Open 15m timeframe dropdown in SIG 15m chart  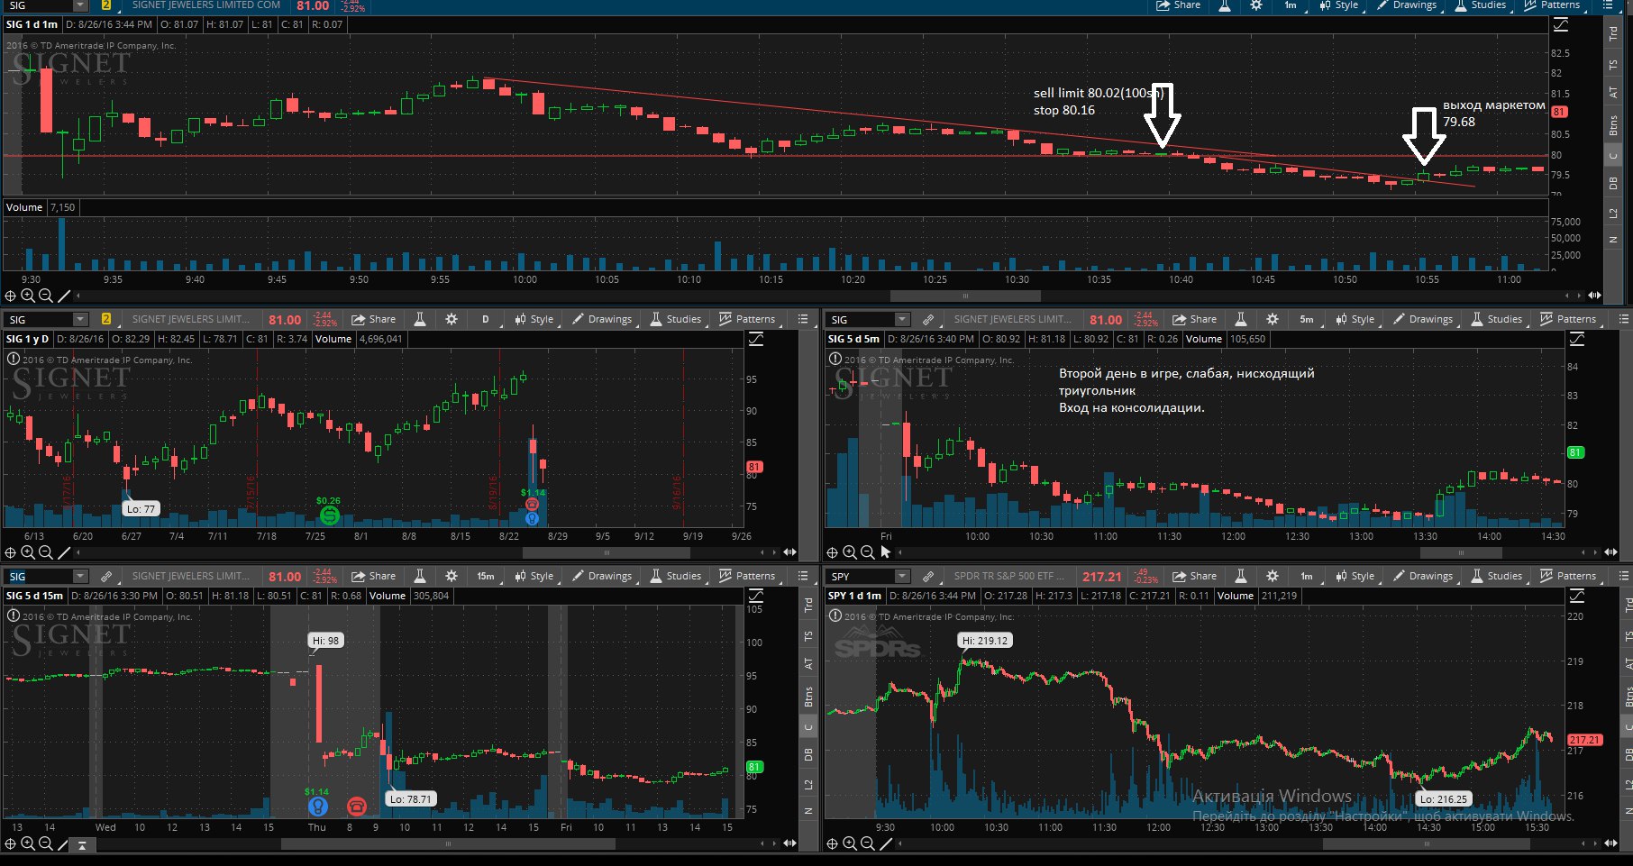486,576
